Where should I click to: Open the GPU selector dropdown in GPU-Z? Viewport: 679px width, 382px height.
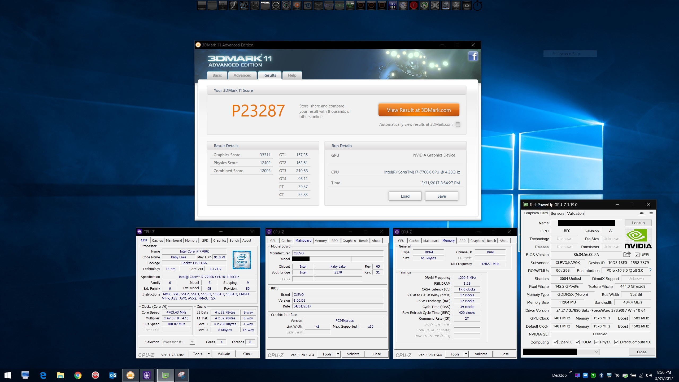(596, 352)
